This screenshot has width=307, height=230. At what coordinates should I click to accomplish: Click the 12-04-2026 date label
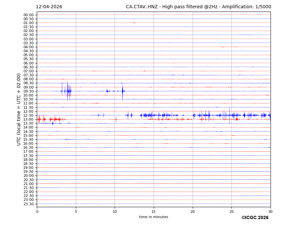point(49,7)
